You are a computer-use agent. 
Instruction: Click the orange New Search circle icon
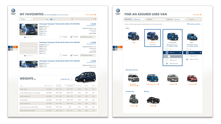pyautogui.click(x=201, y=15)
